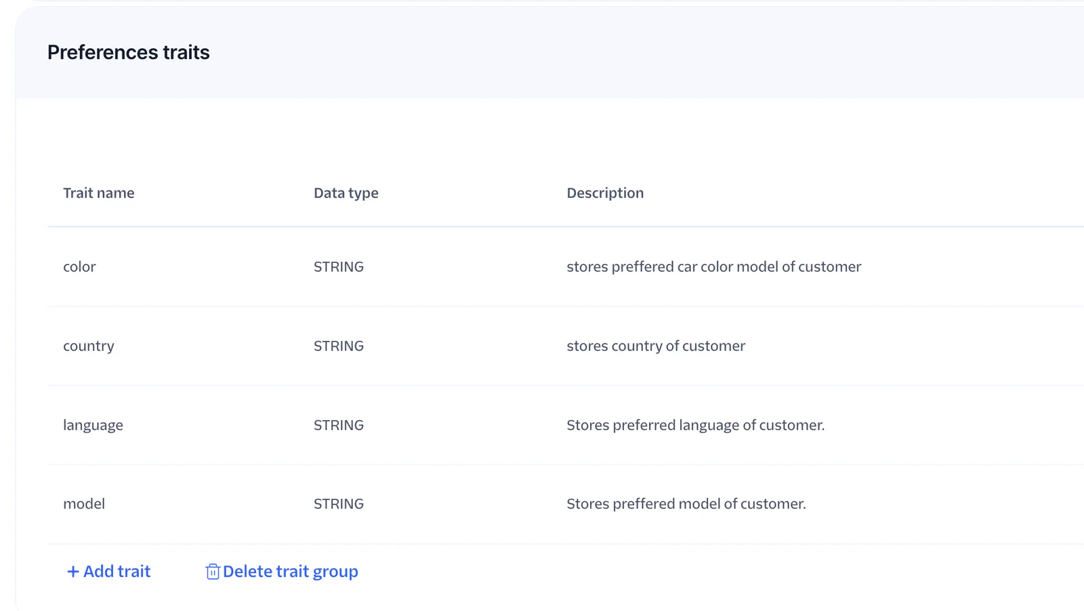Image resolution: width=1084 pixels, height=611 pixels.
Task: Click the Add trait link text
Action: (117, 572)
